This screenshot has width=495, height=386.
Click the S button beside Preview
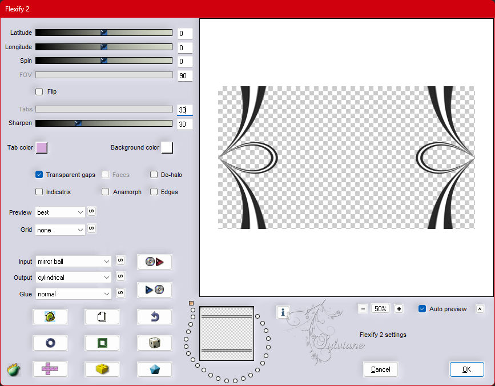click(x=91, y=211)
